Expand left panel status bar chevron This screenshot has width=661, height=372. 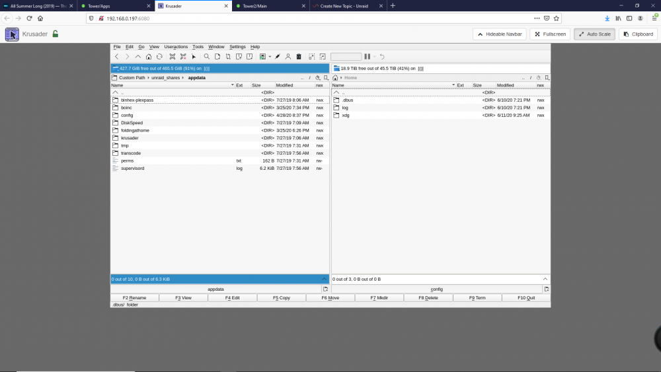pos(324,279)
